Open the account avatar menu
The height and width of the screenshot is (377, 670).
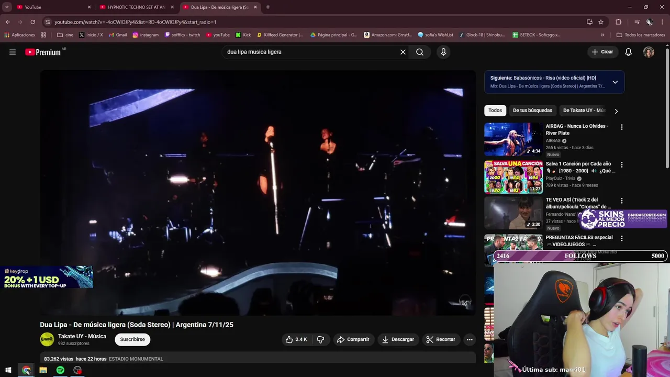(649, 52)
